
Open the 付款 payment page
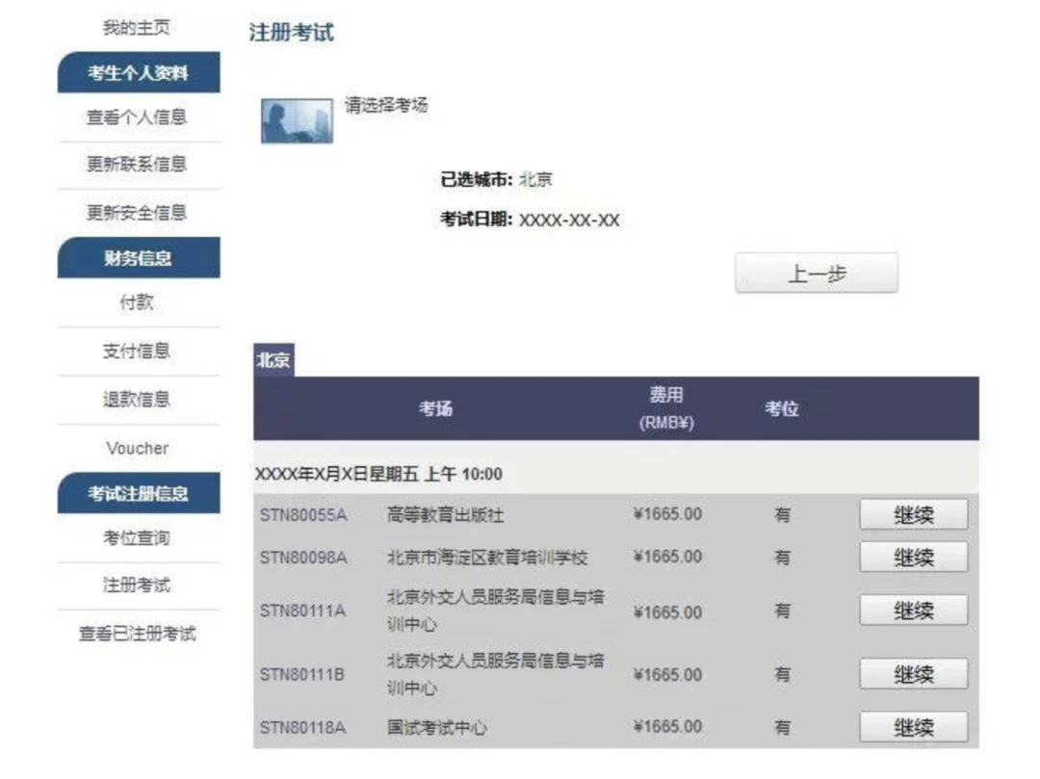pos(137,302)
